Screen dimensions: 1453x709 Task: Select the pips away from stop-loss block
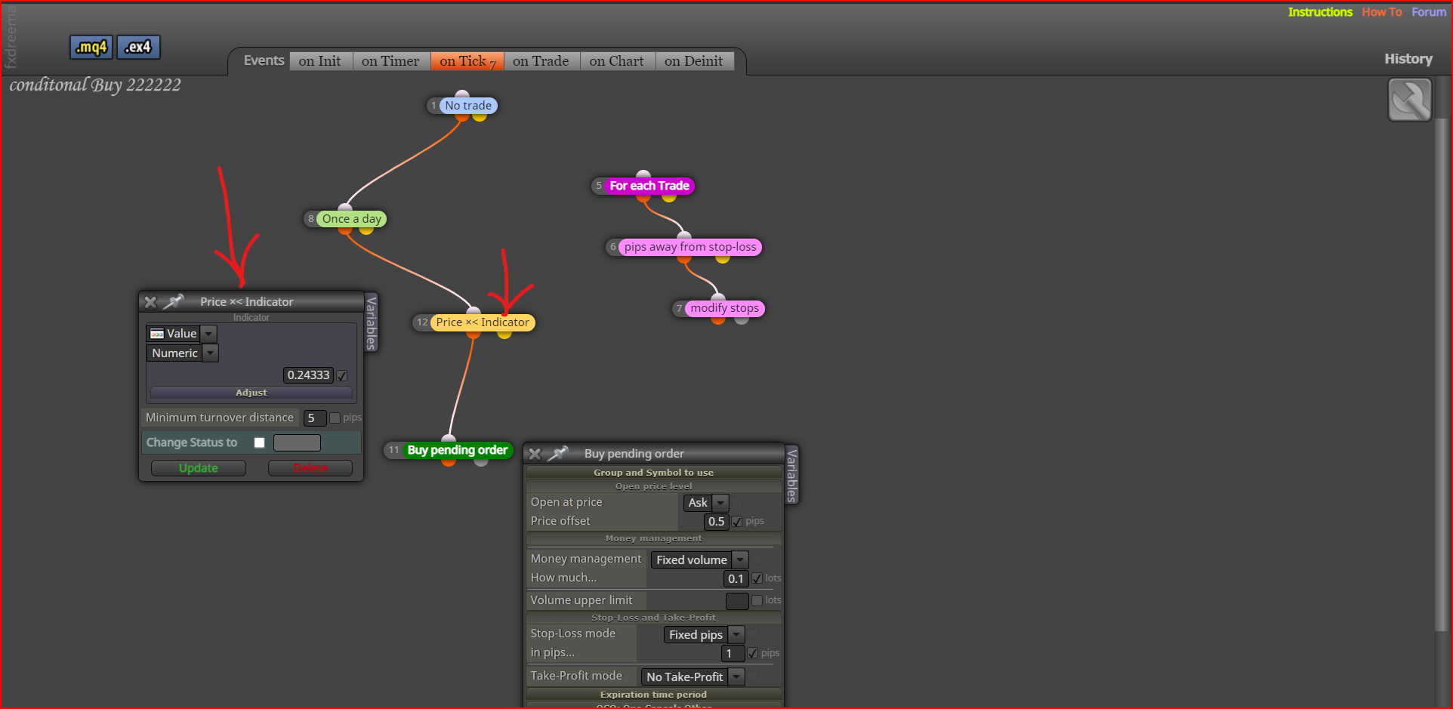pyautogui.click(x=690, y=247)
